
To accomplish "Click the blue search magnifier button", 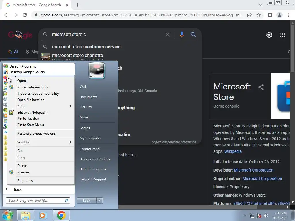I will 193,35.
